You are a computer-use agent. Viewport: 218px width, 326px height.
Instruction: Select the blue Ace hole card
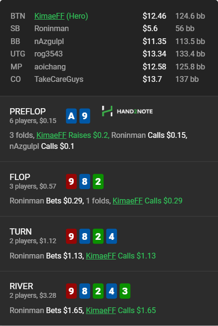tap(71, 116)
